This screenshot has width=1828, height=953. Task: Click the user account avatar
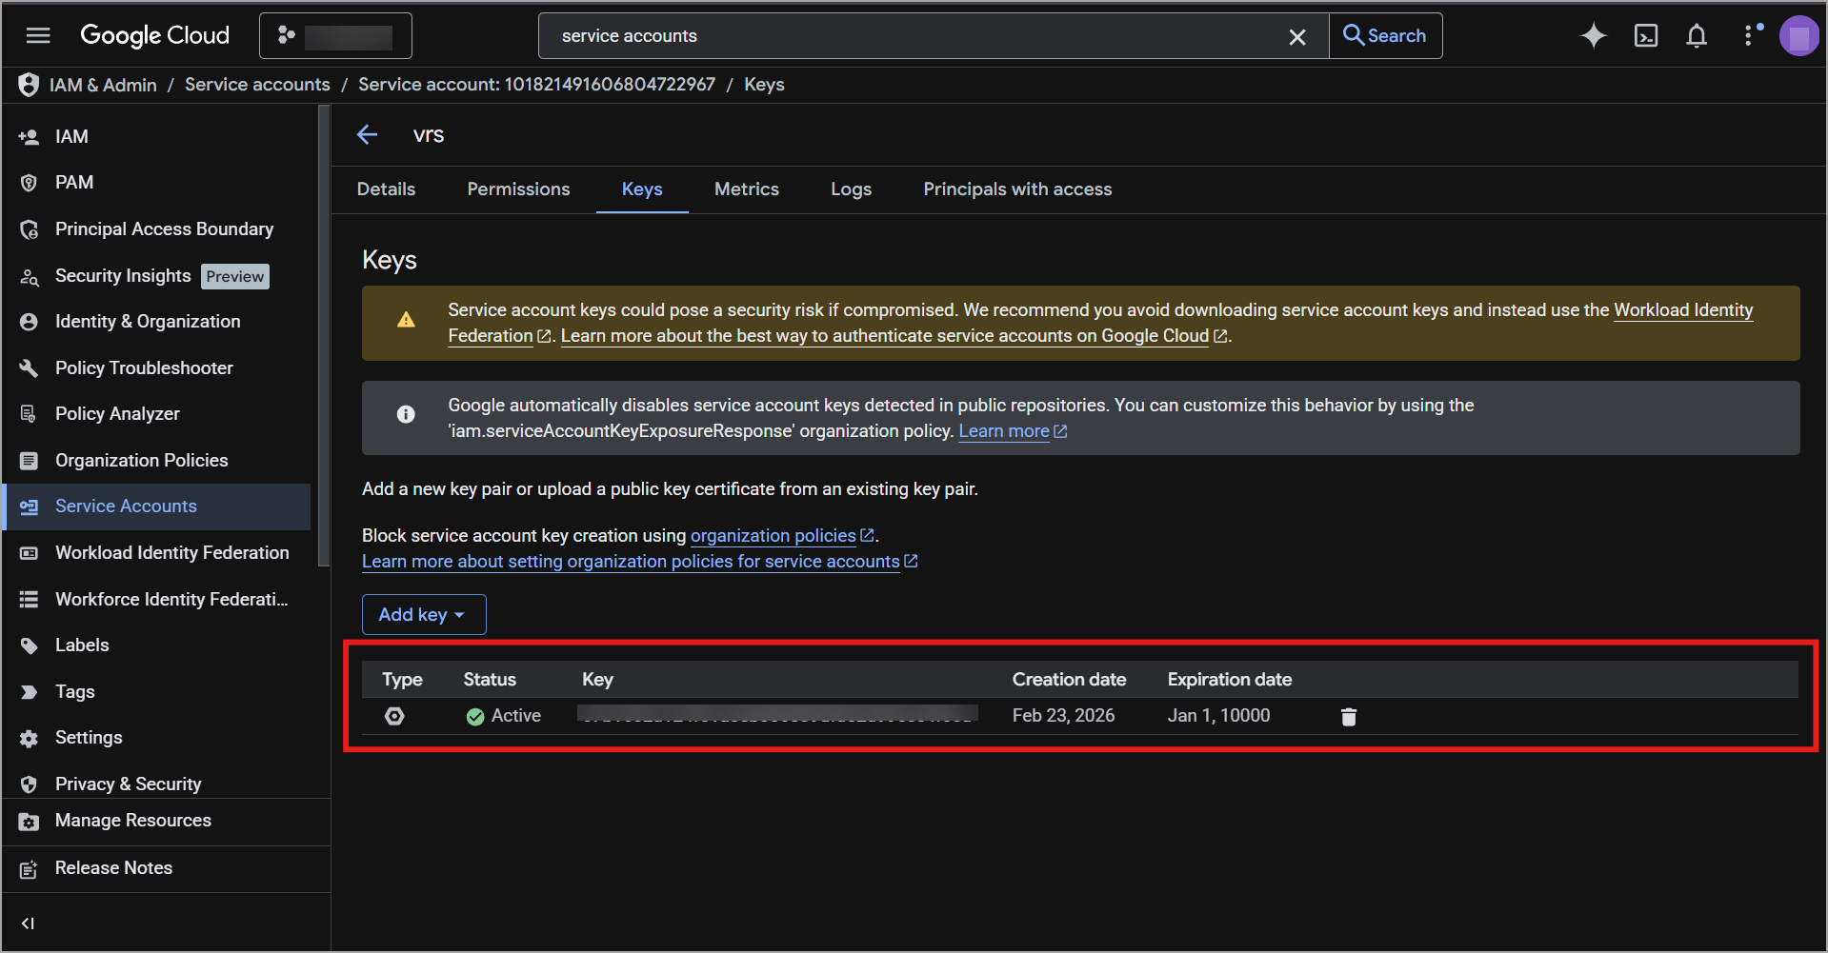1798,36
